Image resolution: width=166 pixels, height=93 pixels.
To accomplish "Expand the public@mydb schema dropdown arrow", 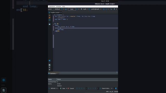I will tap(101, 9).
